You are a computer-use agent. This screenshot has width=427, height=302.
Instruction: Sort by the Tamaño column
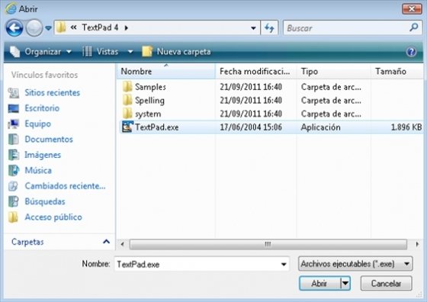coord(397,72)
